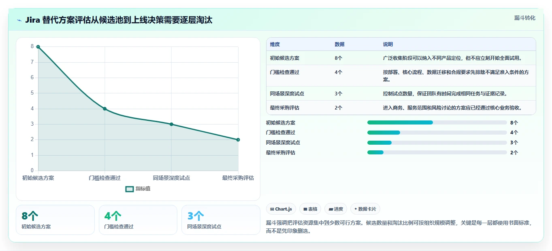Click the 8个 cell in the table's 数据 column

339,58
